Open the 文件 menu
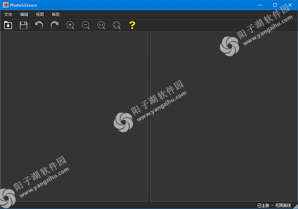Image resolution: width=298 pixels, height=209 pixels. (8, 14)
